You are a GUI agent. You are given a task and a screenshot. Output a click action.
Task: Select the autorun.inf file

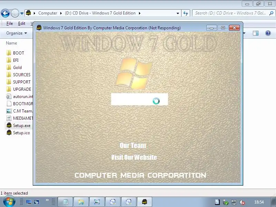click(19, 97)
